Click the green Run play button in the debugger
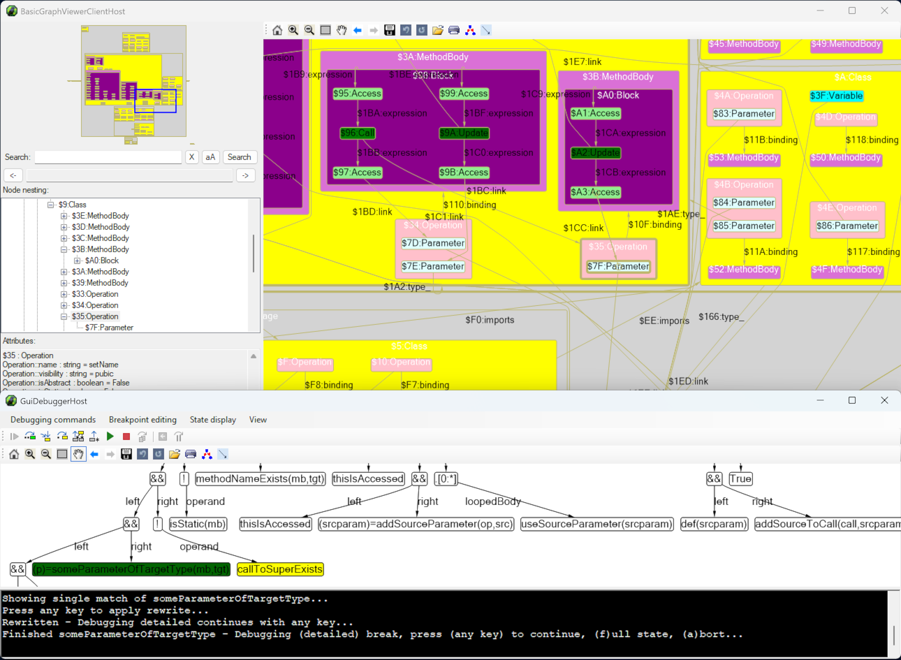 [110, 437]
